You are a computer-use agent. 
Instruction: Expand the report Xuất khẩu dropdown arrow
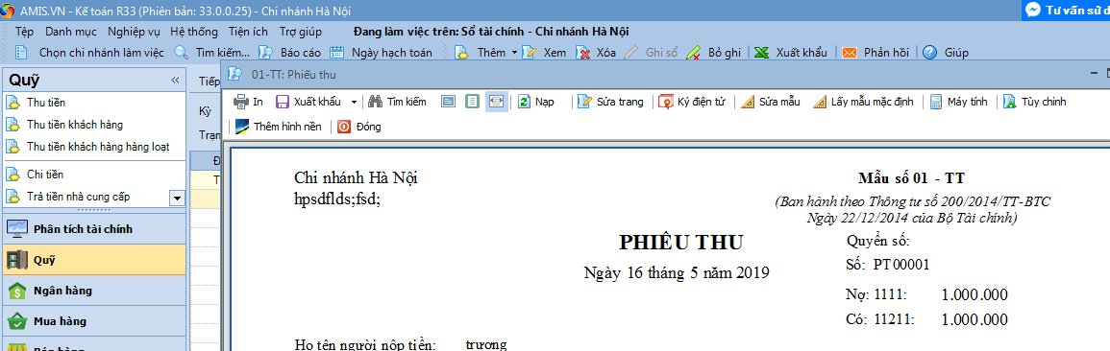point(354,102)
